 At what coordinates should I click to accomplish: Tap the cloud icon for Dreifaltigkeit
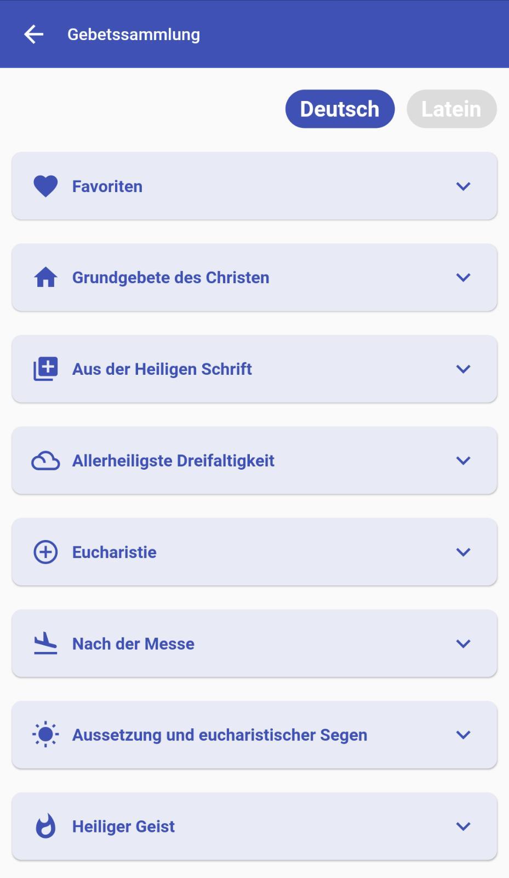pyautogui.click(x=45, y=460)
